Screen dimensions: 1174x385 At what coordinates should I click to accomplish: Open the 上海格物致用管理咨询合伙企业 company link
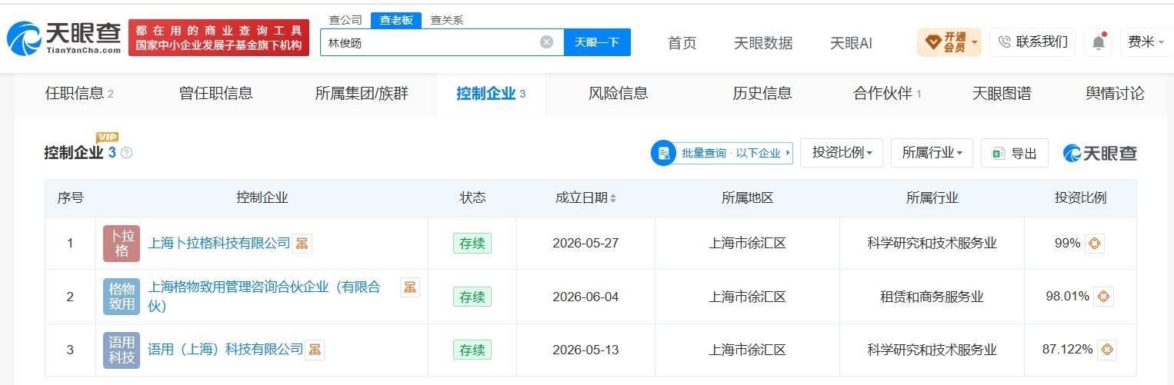click(264, 297)
